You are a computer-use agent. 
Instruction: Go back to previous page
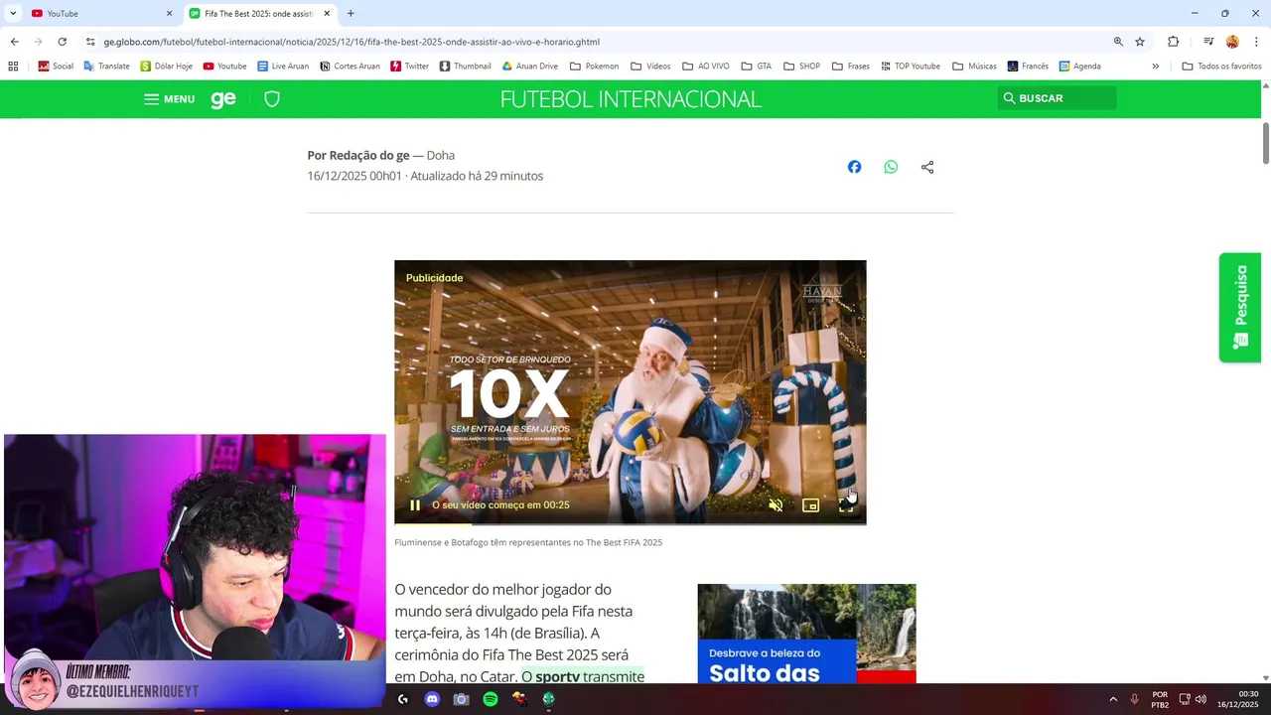click(x=14, y=42)
